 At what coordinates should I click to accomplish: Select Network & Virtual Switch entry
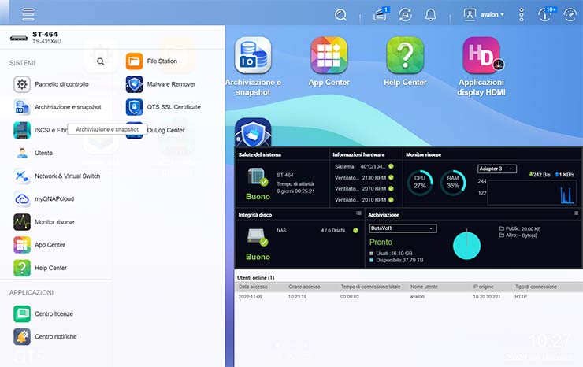point(67,176)
